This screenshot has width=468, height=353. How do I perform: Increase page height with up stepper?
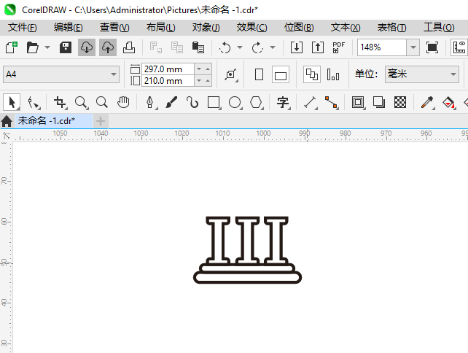click(208, 81)
